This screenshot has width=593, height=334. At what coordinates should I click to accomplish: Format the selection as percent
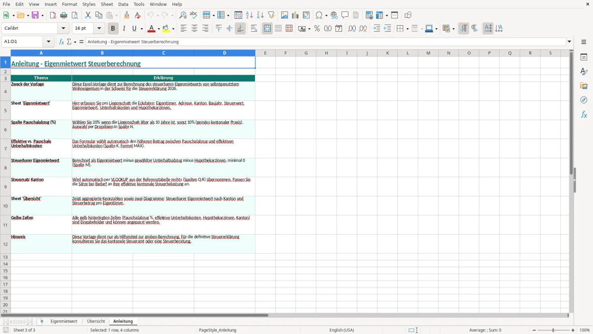pyautogui.click(x=317, y=29)
